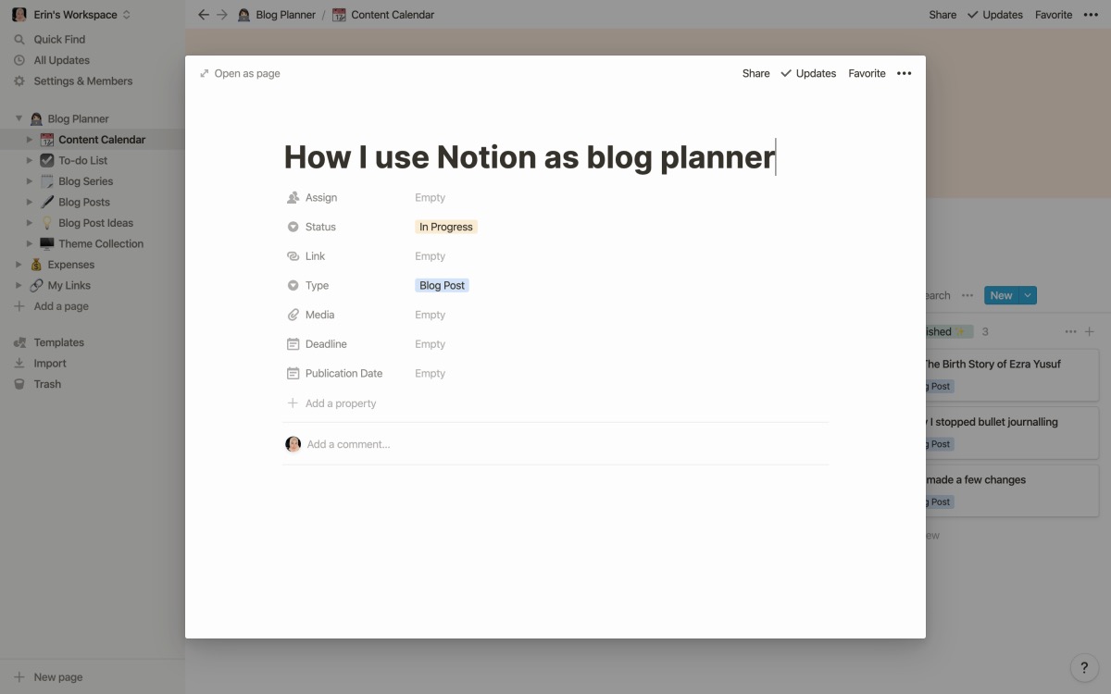This screenshot has width=1111, height=694.
Task: Click the My Links chain icon
Action: click(x=36, y=286)
